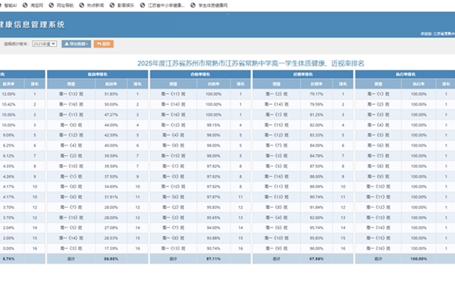Select the 95.74% cell

pyautogui.click(x=316, y=227)
